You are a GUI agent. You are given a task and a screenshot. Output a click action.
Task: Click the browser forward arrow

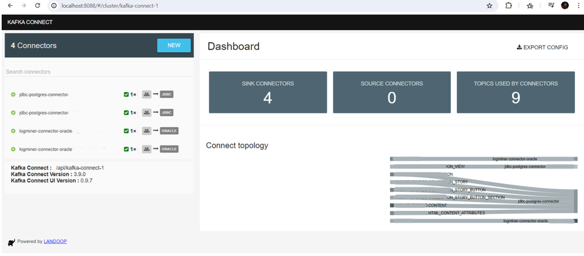point(24,5)
